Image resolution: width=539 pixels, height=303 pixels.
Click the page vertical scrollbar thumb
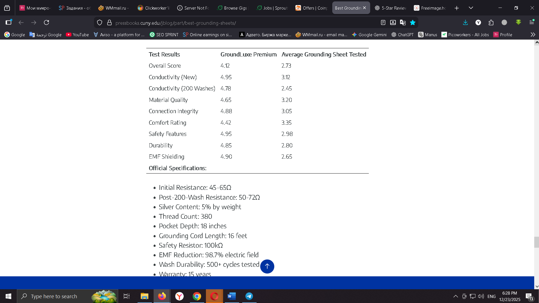(x=536, y=242)
